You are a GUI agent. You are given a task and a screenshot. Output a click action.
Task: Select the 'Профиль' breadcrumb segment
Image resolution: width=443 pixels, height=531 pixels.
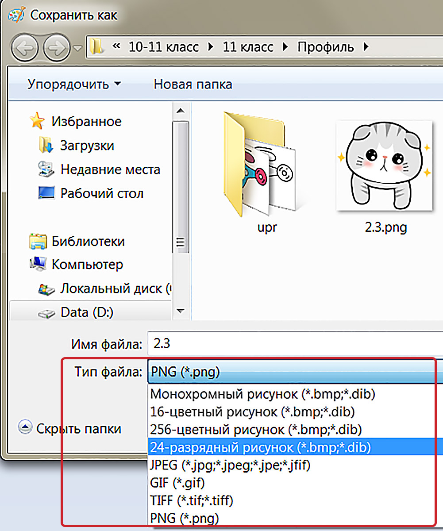(x=325, y=46)
